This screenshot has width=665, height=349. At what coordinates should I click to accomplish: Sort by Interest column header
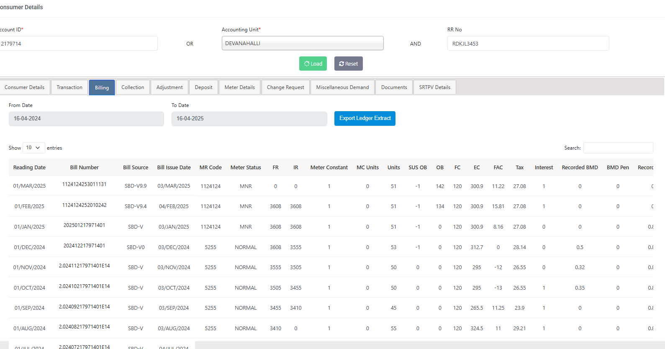coord(544,168)
